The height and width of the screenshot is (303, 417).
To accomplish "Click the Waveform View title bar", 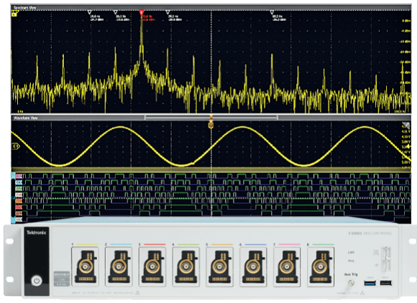I will [x=211, y=118].
